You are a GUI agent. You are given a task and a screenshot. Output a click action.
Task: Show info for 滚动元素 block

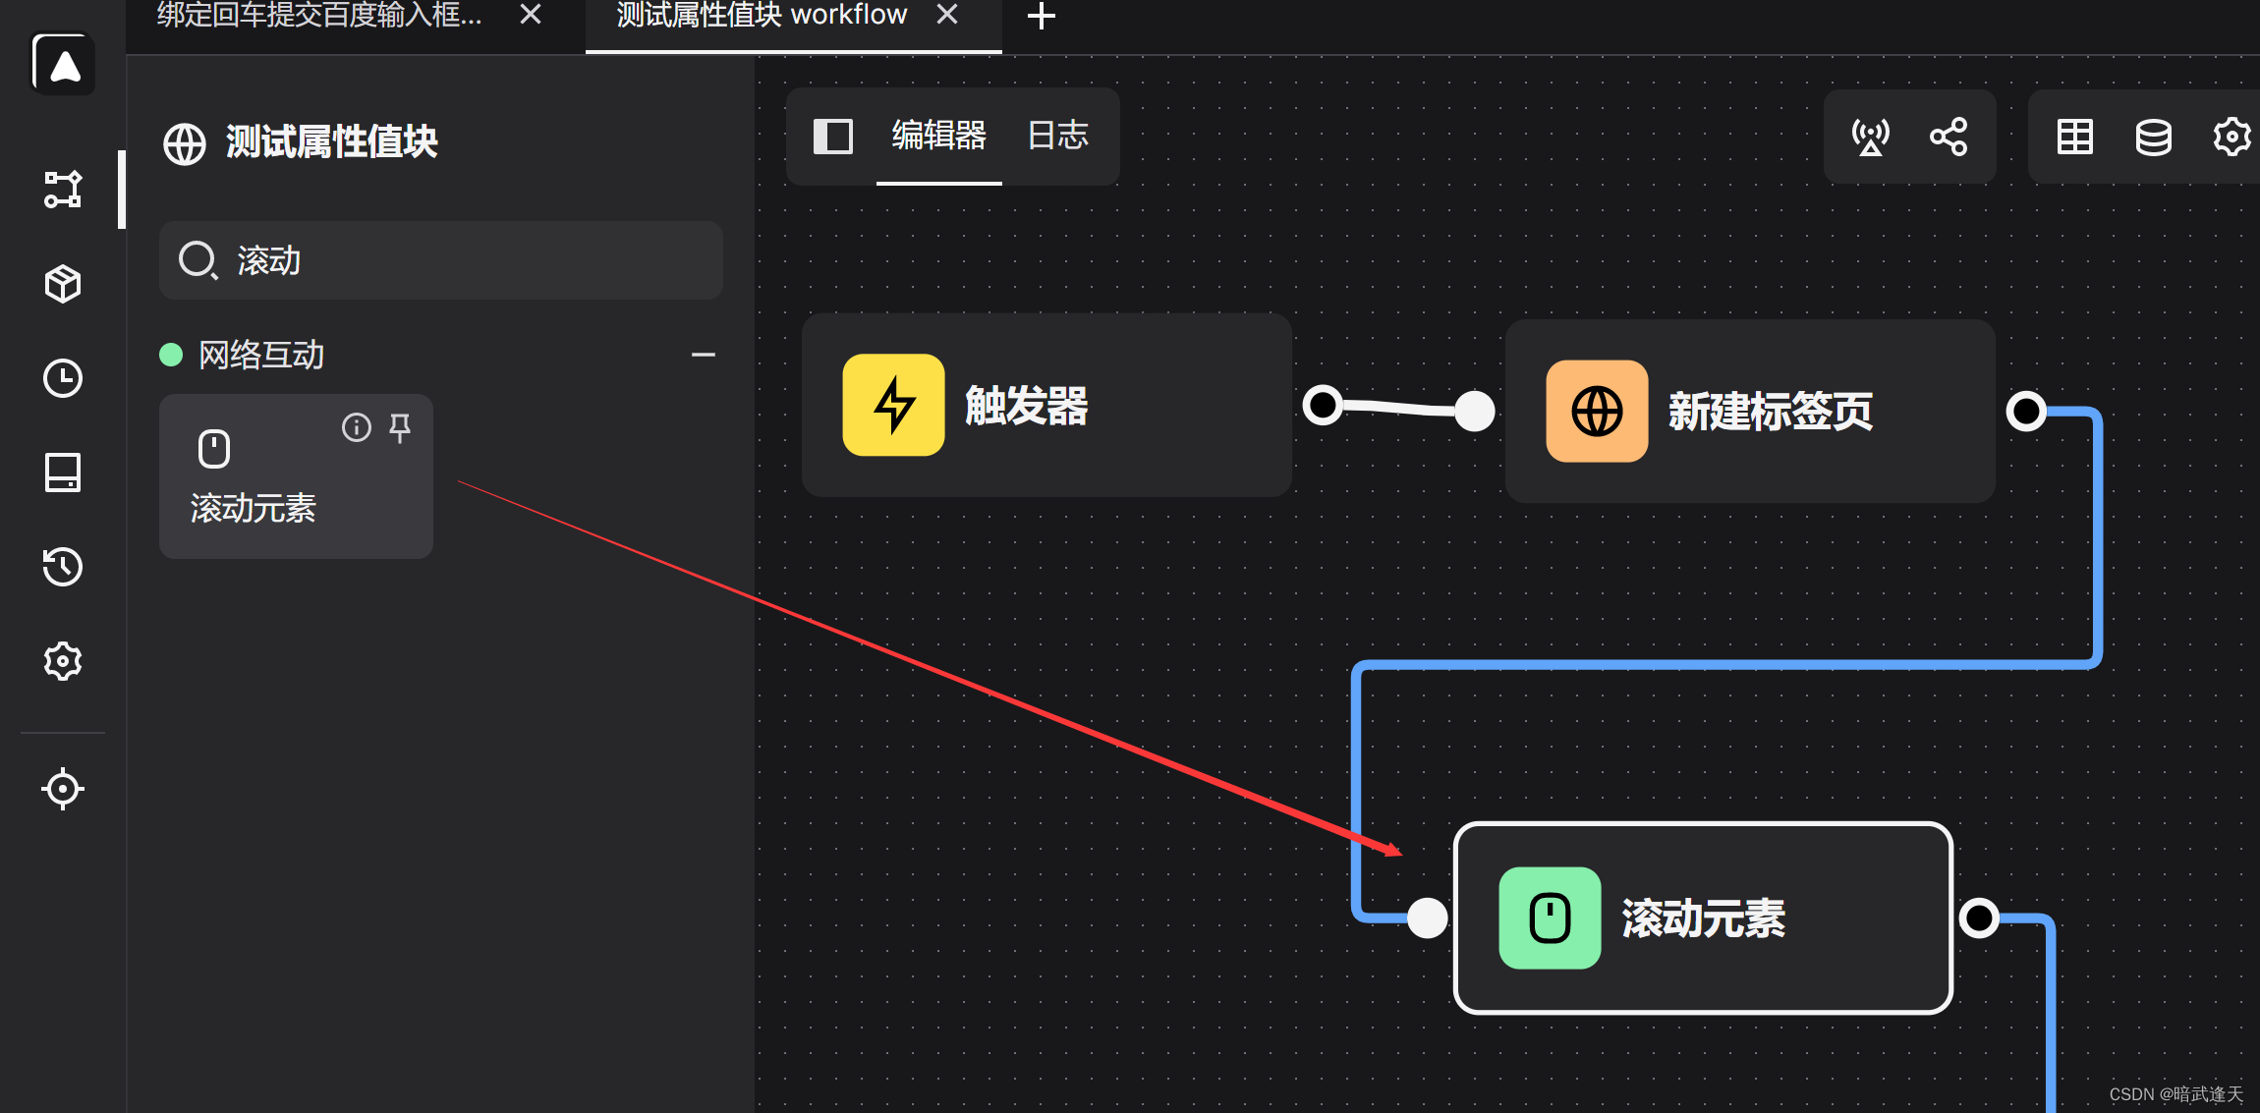click(x=356, y=427)
